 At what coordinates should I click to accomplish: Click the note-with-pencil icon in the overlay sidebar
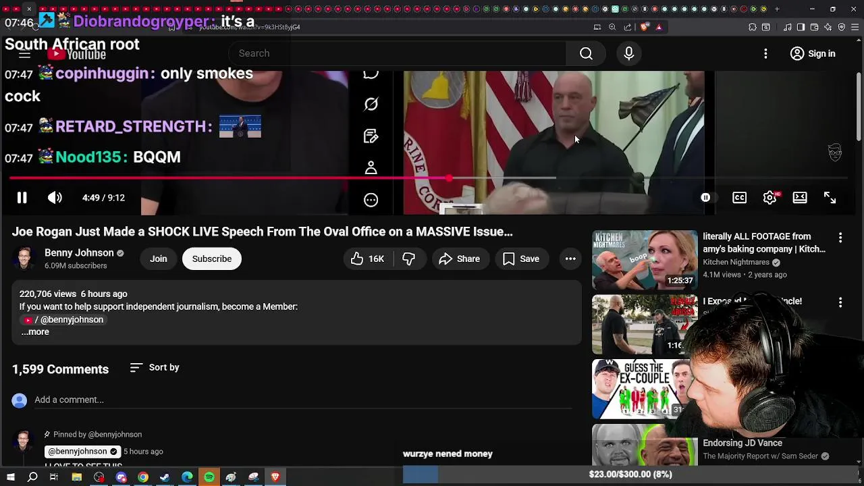(x=371, y=136)
